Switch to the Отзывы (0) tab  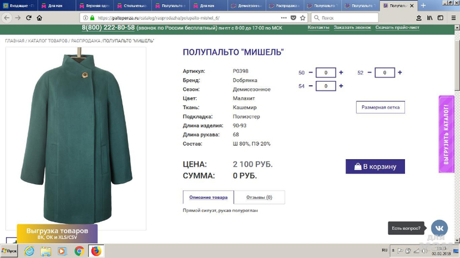[x=259, y=197]
